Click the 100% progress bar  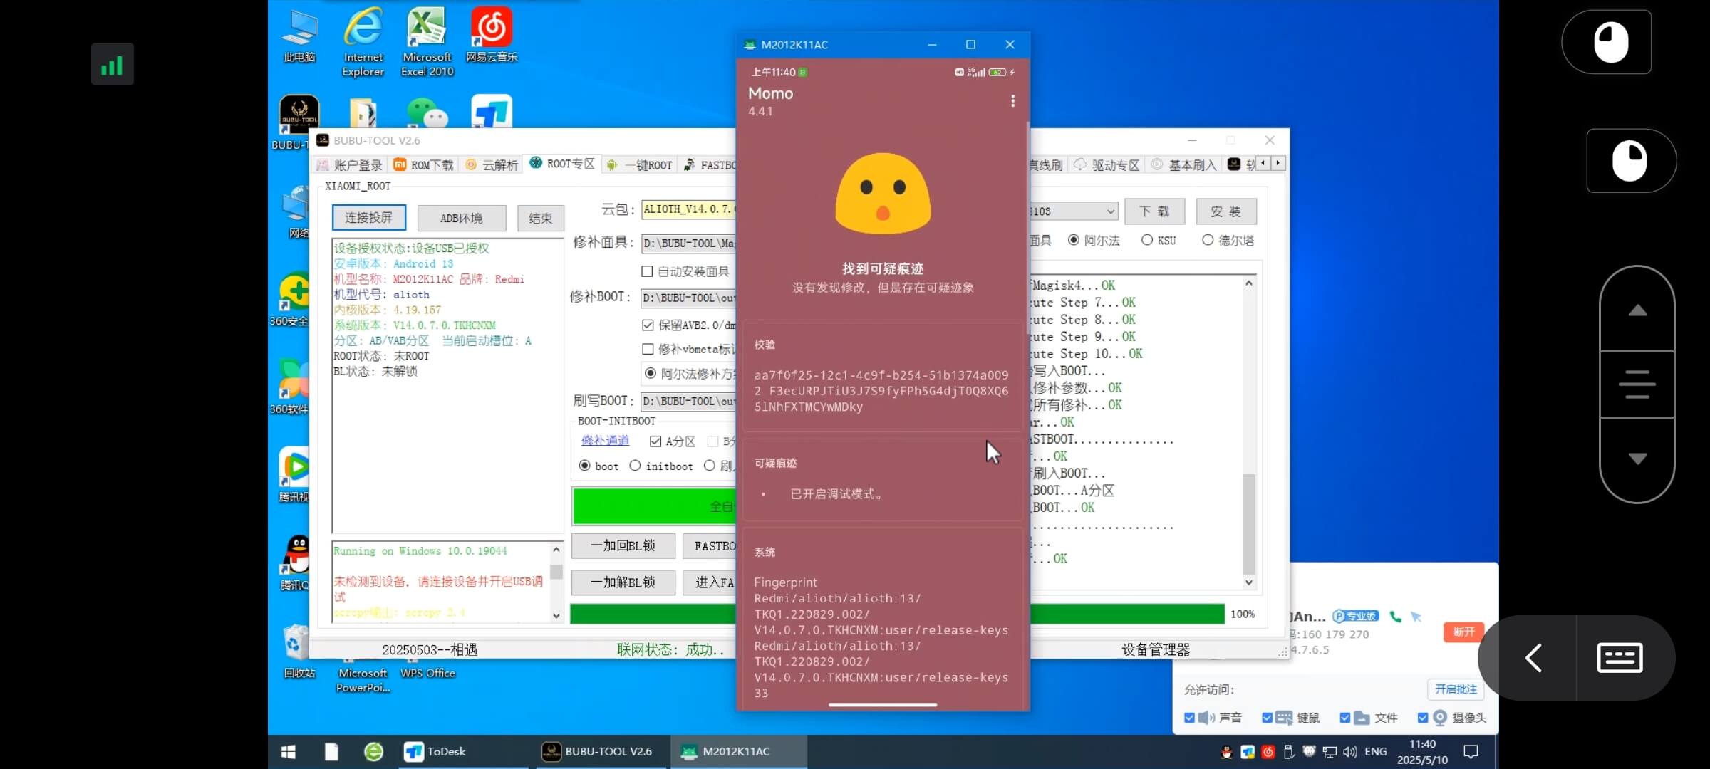pos(1140,613)
